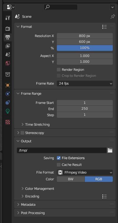Image resolution: width=118 pixels, height=223 pixels.
Task: Open World properties tab
Action: [8, 63]
